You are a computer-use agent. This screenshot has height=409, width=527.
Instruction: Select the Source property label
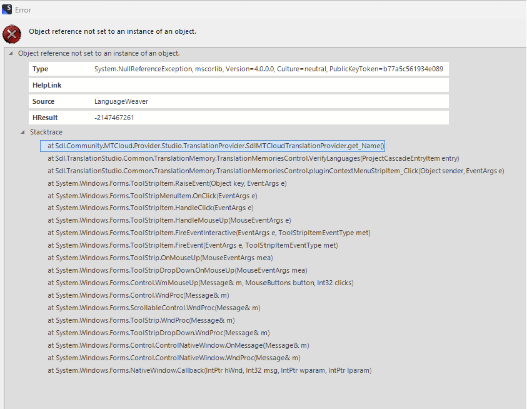[x=43, y=101]
